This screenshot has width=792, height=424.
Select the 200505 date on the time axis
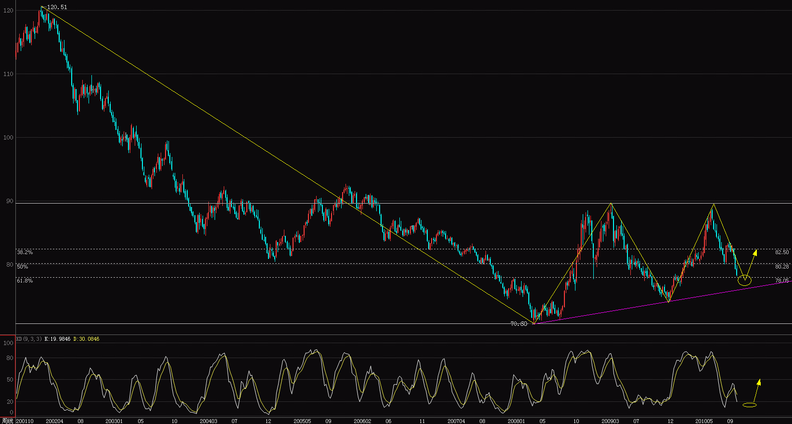(x=302, y=421)
